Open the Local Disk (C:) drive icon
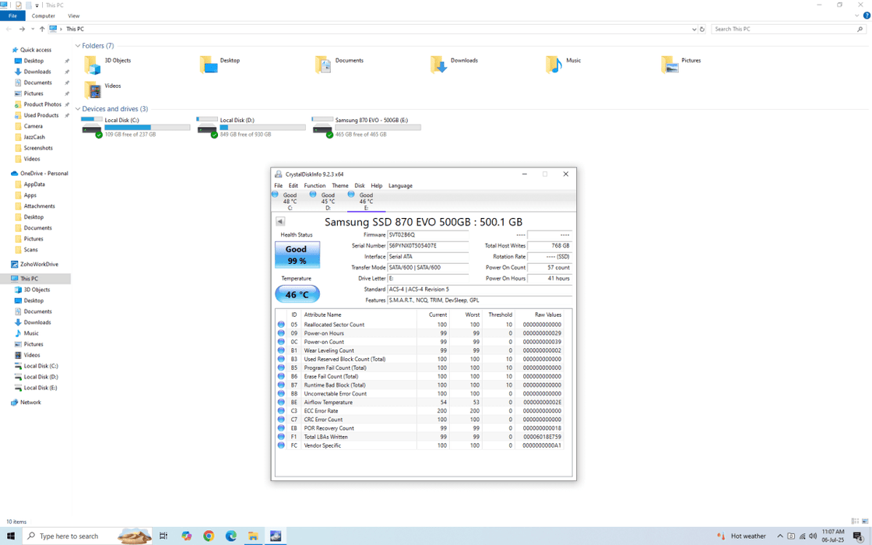 coord(92,126)
